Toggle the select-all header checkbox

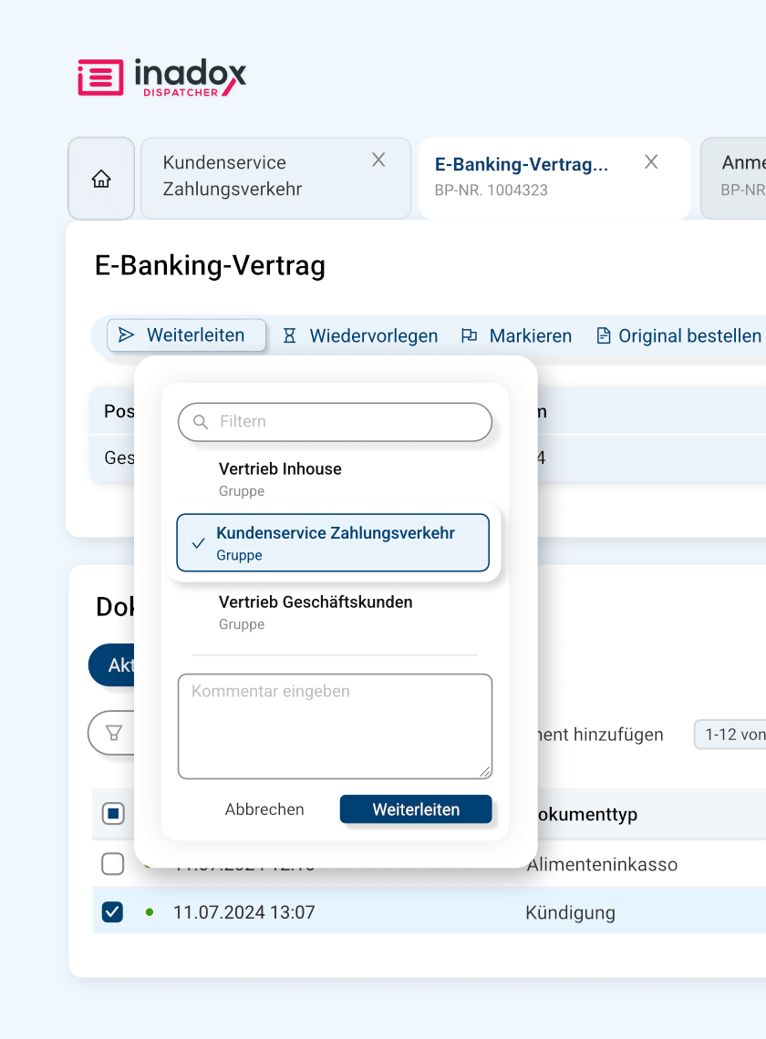click(x=113, y=813)
